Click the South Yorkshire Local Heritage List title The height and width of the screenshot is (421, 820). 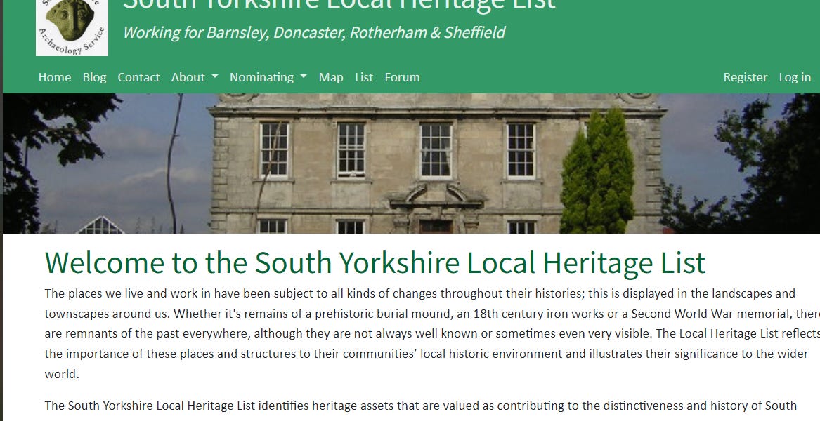[x=339, y=6]
